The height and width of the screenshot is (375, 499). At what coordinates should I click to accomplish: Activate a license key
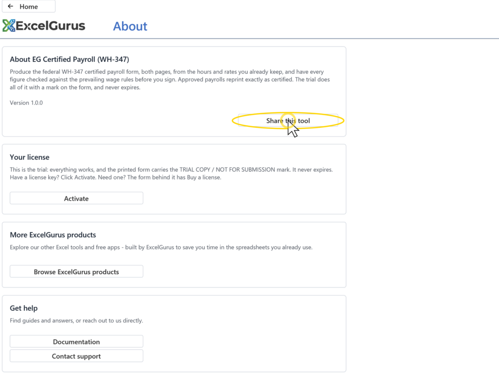(x=77, y=198)
